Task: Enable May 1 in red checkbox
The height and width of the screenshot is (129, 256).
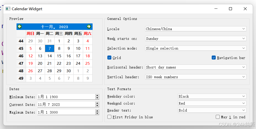Action: [x=218, y=117]
